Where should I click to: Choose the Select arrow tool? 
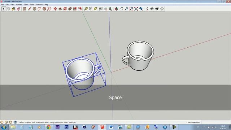[4, 9]
